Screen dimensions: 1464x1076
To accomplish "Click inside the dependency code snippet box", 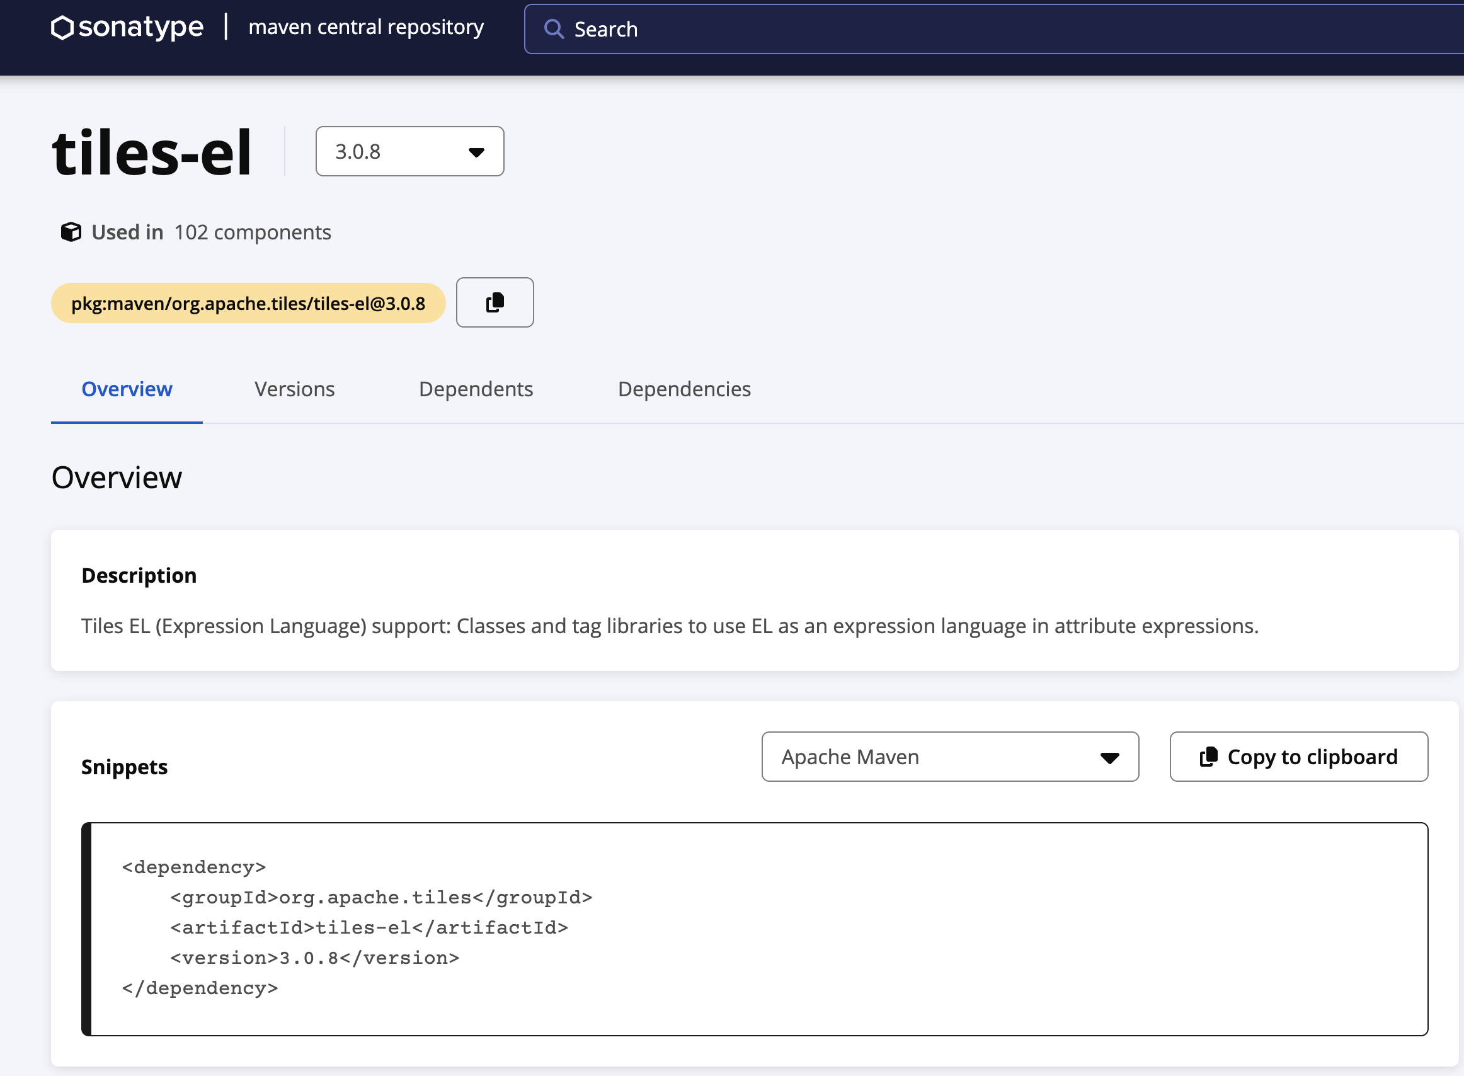I will [x=754, y=929].
